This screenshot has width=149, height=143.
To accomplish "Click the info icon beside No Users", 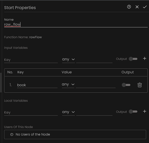I will (12, 134).
